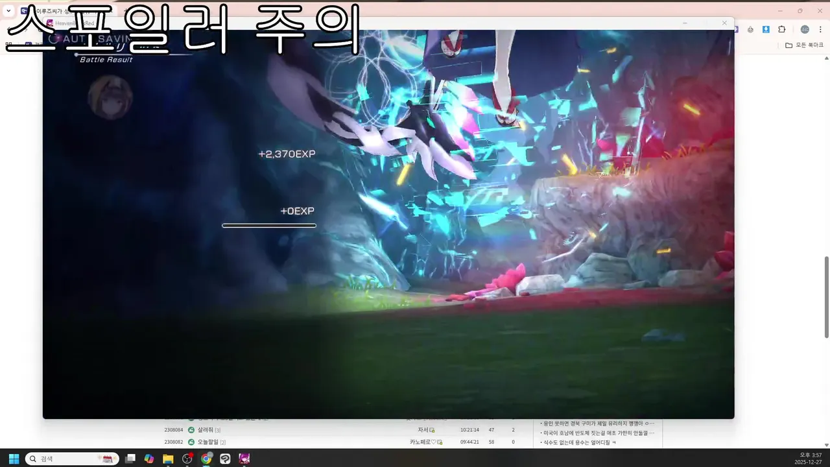
Task: Close the HeavenBurnsRed game window
Action: click(724, 23)
